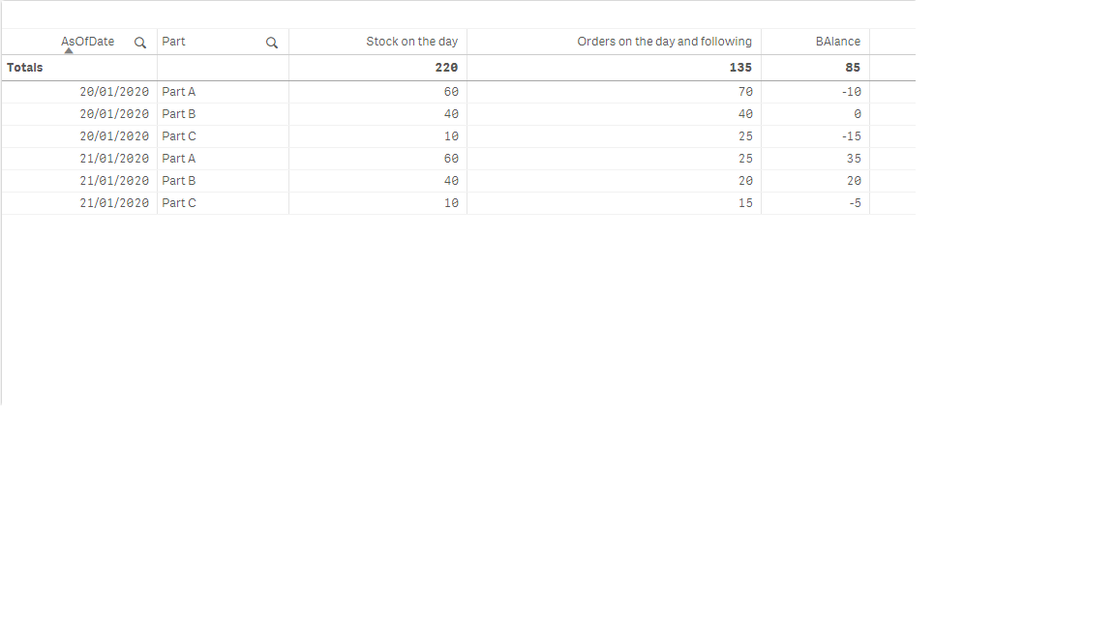Viewport: 1115px width, 627px height.
Task: Sort the table by BAlance column
Action: click(835, 41)
